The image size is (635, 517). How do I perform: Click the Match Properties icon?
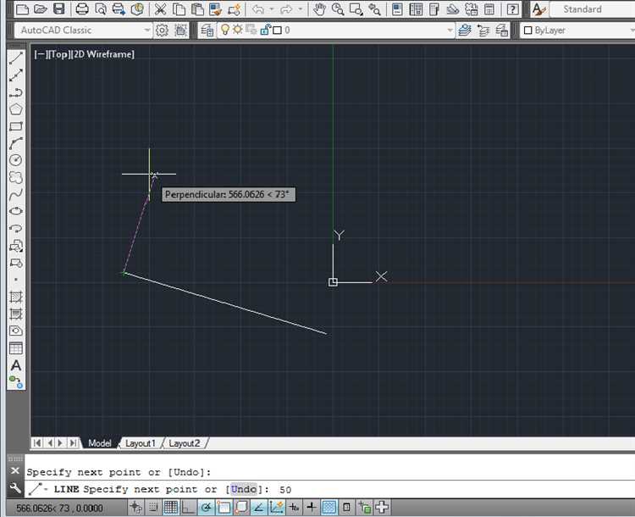tap(215, 9)
